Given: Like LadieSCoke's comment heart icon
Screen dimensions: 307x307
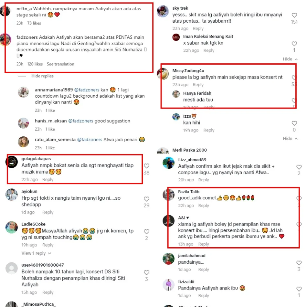Looking at the screenshot, I should (146, 232).
